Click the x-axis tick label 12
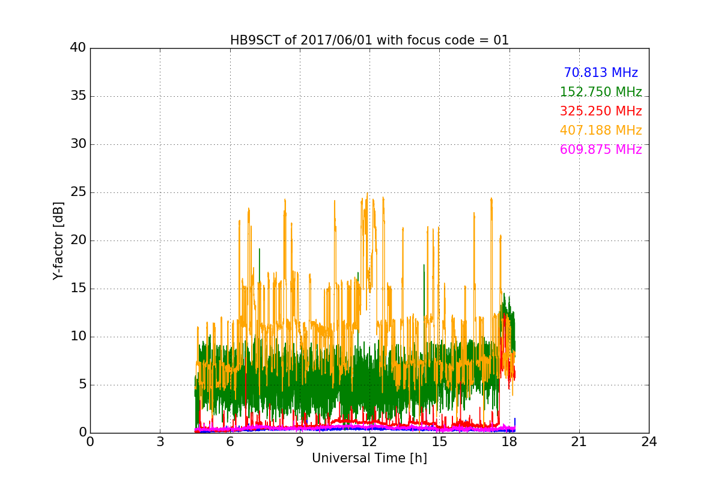Viewport: 721px width, 481px height. [370, 442]
